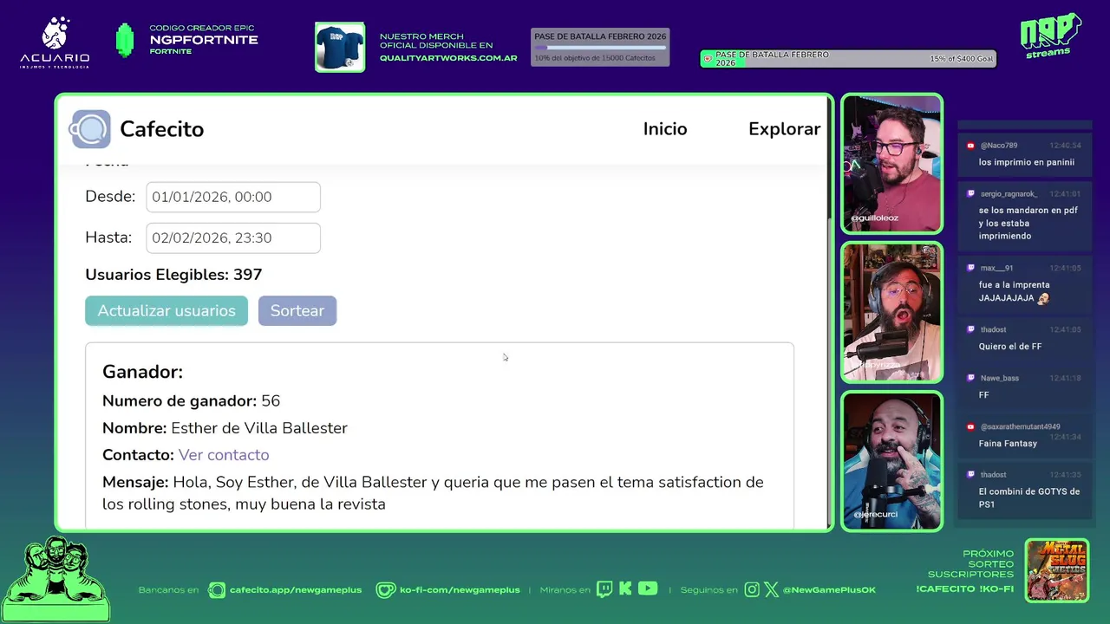The width and height of the screenshot is (1110, 624).
Task: Click the @NewGamePlusOK handle text
Action: (x=829, y=590)
